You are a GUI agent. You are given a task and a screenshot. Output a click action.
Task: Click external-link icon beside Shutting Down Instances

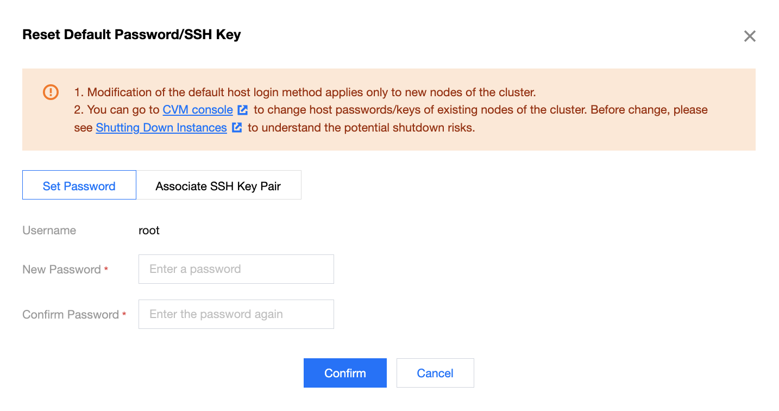(237, 128)
